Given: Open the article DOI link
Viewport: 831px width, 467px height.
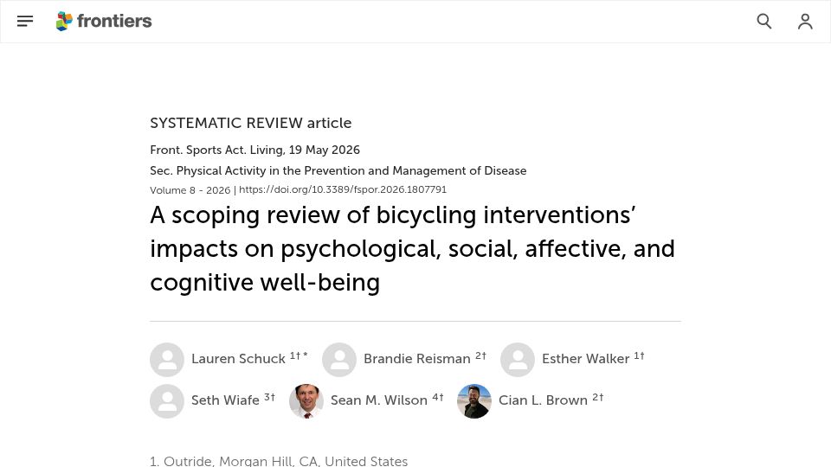Looking at the screenshot, I should (343, 189).
